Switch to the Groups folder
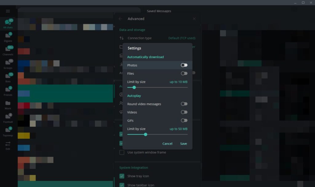 click(x=8, y=64)
